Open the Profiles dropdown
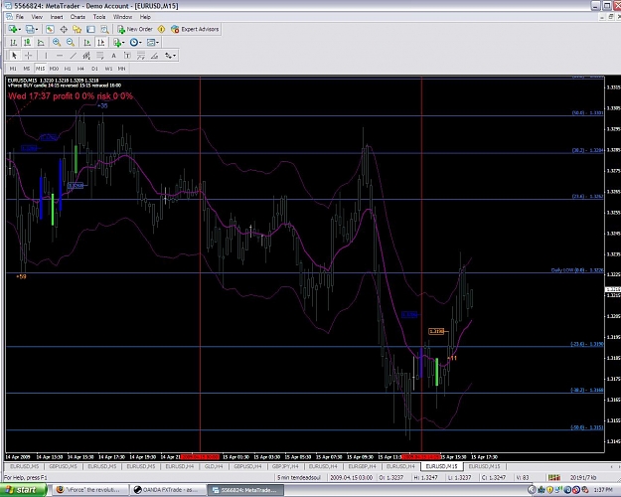This screenshot has width=621, height=497. pyautogui.click(x=32, y=29)
